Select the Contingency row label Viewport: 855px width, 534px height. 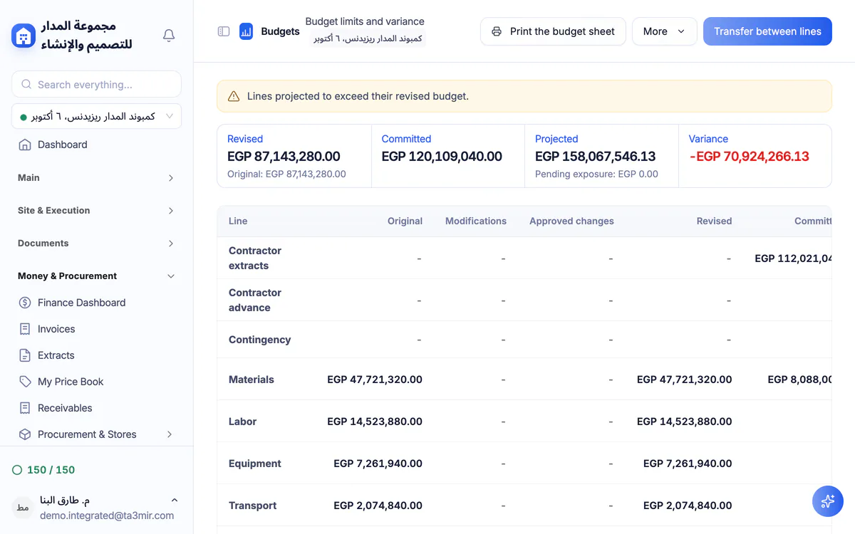coord(259,340)
